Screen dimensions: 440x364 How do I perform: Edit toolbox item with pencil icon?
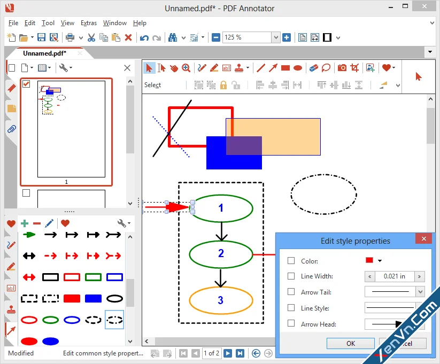(x=49, y=223)
